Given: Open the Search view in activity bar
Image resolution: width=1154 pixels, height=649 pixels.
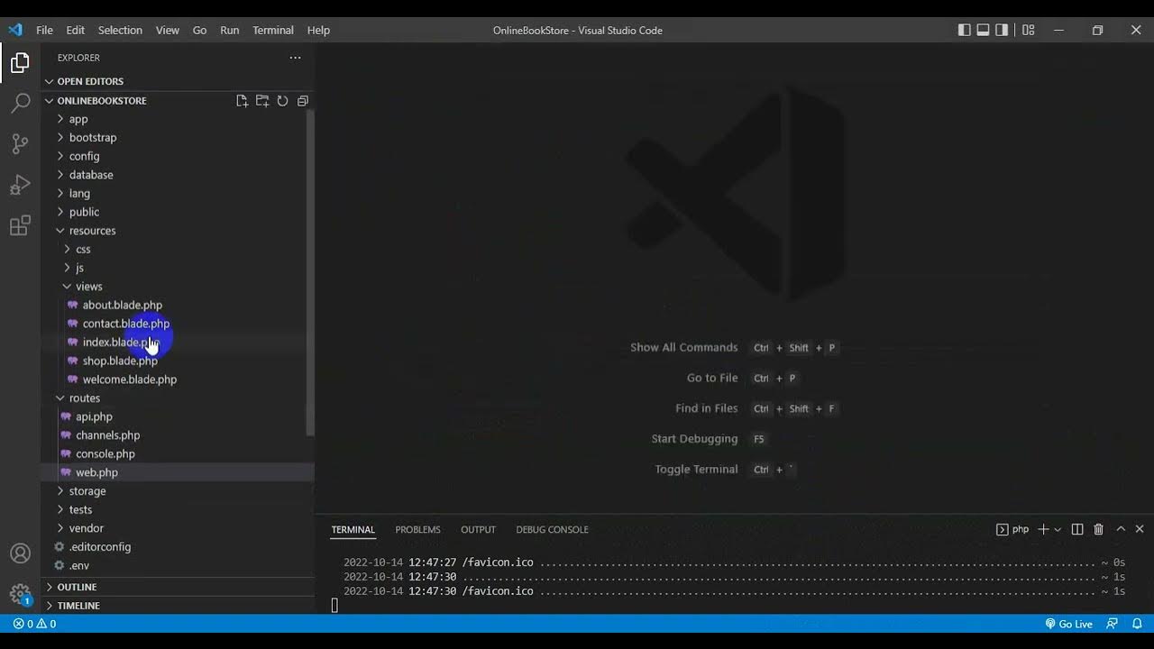Looking at the screenshot, I should point(20,103).
